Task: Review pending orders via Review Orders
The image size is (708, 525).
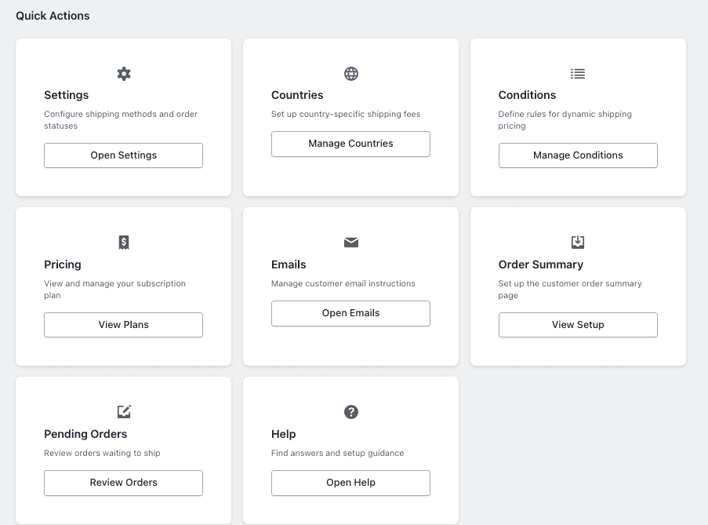Action: (123, 483)
